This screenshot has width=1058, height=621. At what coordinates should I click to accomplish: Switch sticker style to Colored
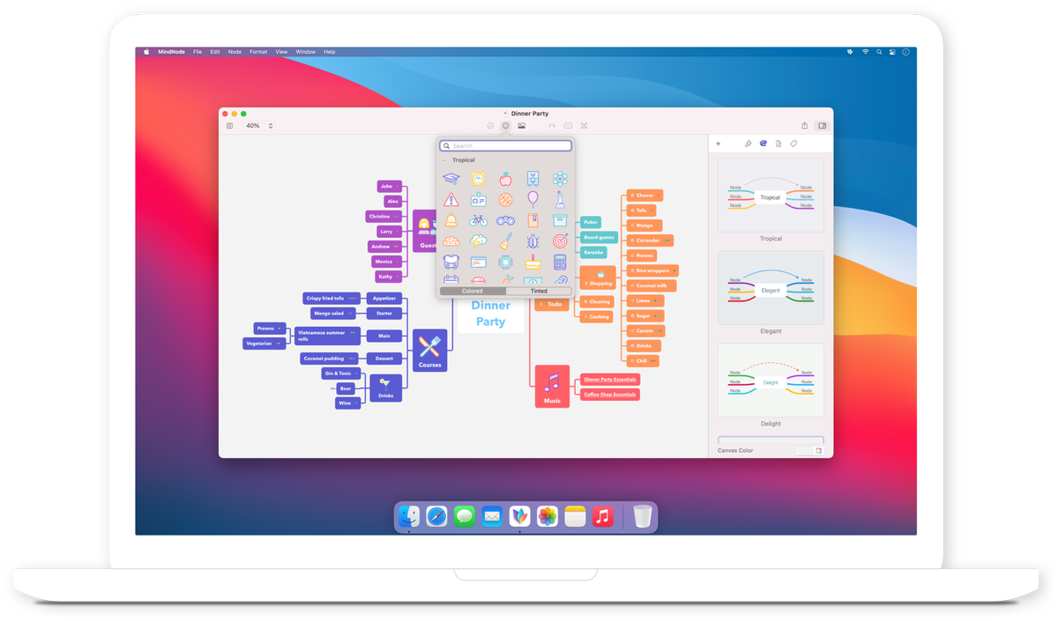[x=473, y=290]
